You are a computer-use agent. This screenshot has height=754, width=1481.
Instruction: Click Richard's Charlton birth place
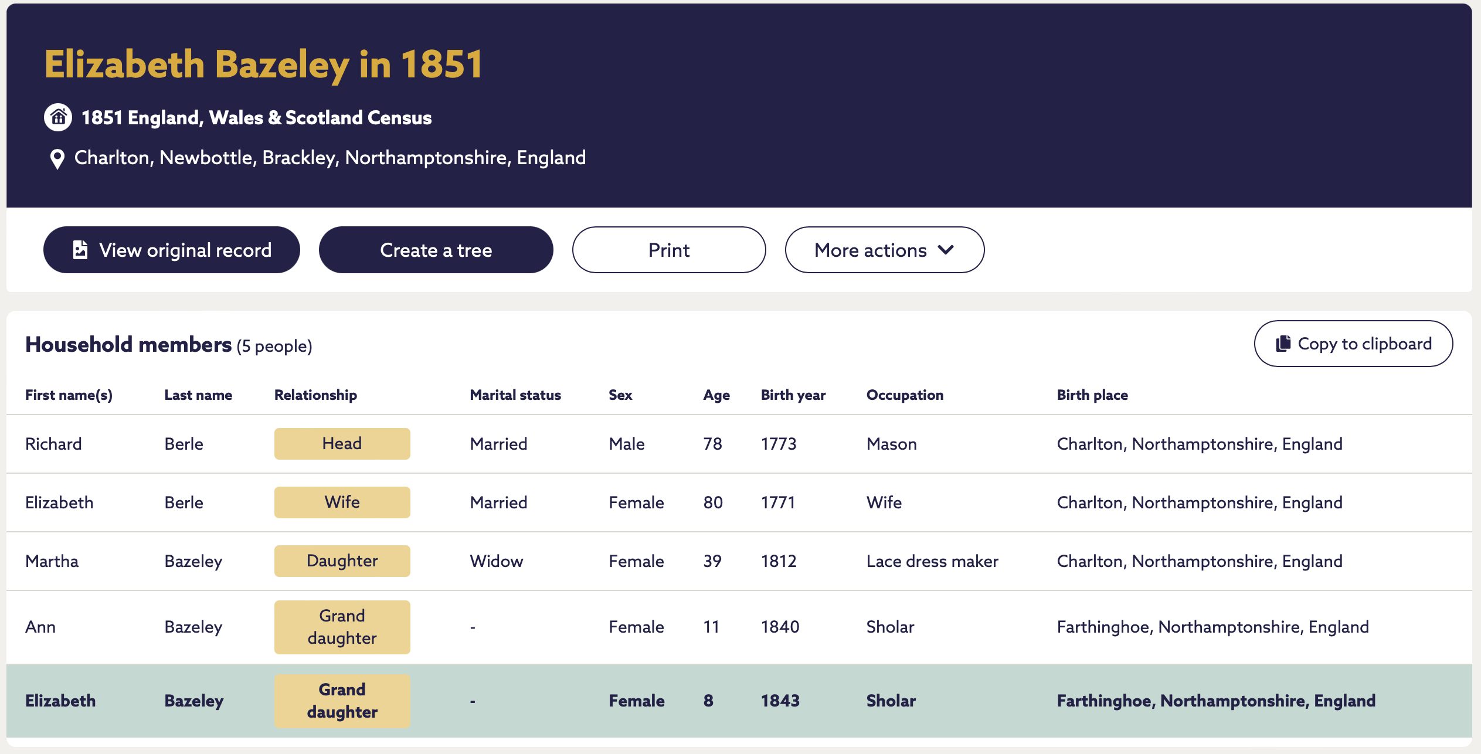click(x=1200, y=444)
